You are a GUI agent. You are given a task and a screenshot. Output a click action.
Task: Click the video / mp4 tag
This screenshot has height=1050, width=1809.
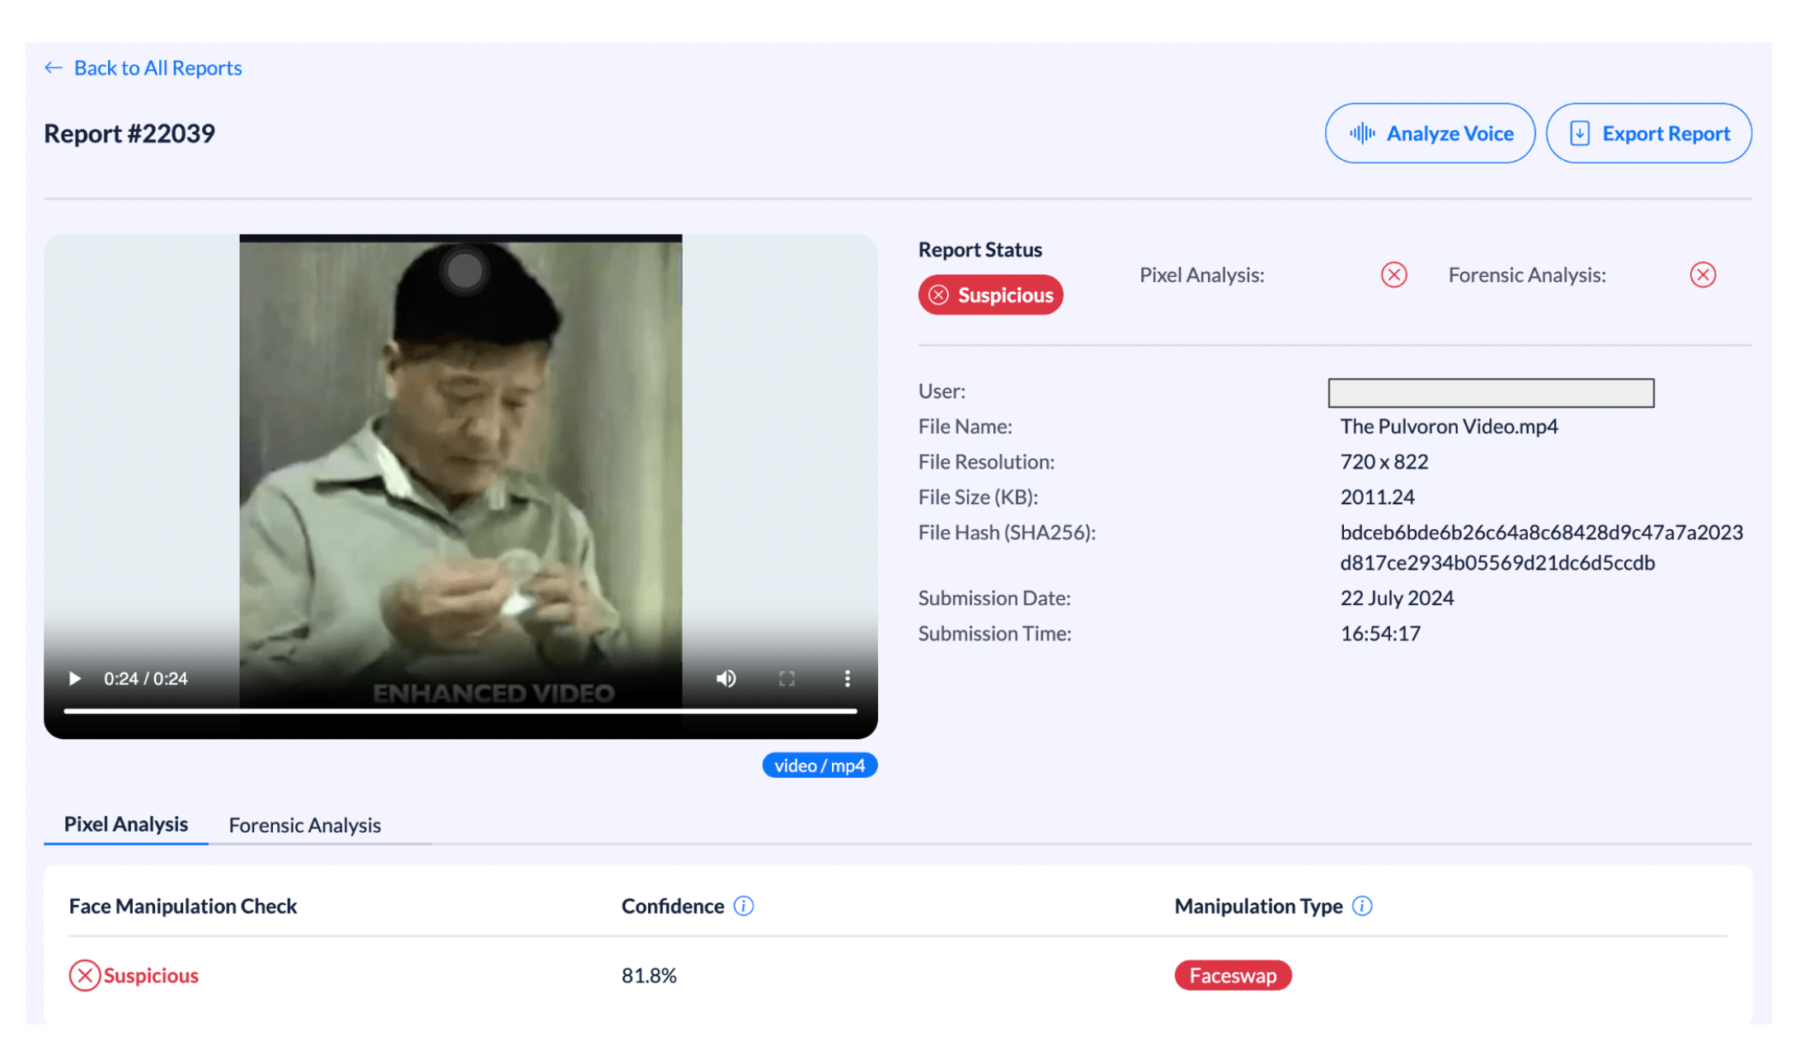(x=819, y=766)
